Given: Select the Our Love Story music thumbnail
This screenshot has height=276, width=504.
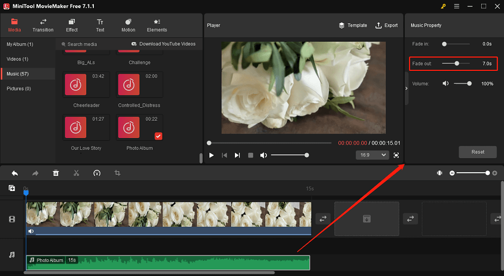Looking at the screenshot, I should 86,128.
